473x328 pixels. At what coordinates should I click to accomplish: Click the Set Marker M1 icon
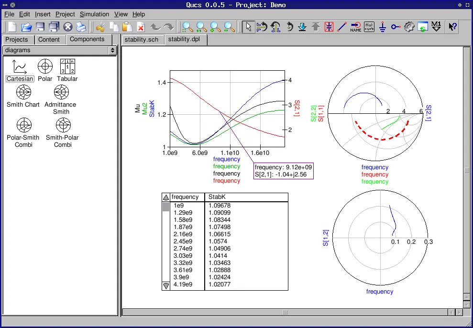click(436, 27)
